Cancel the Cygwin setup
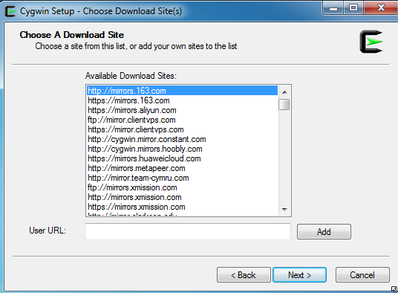Viewport: 398px width, 293px height. [362, 274]
